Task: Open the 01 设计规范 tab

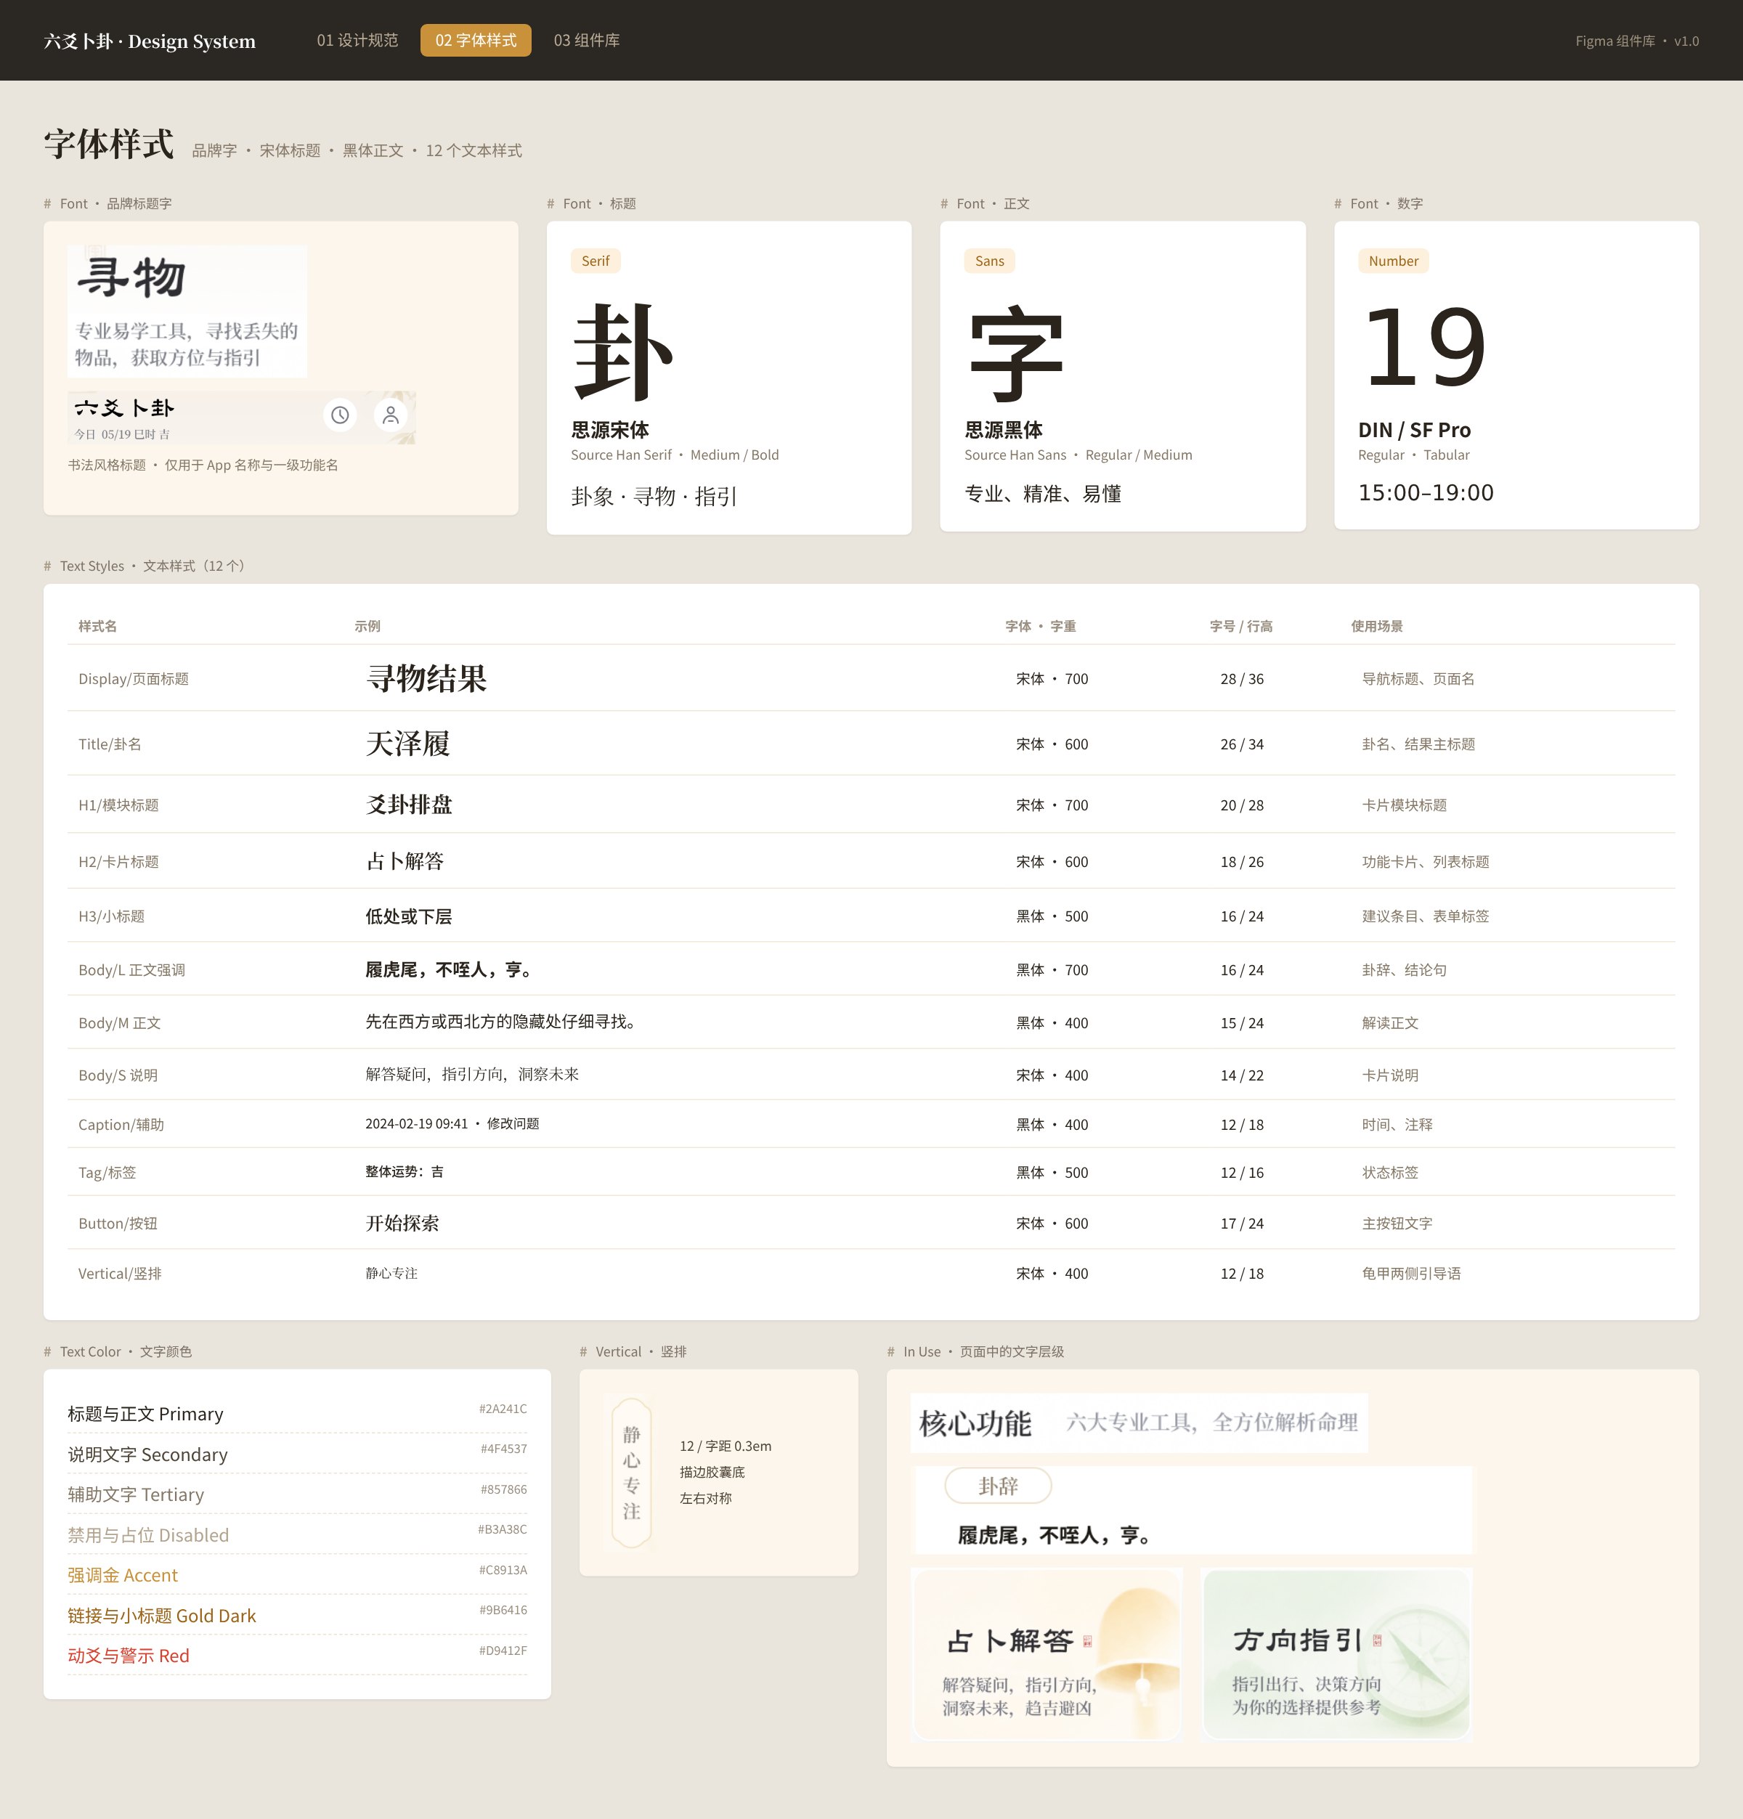Action: 357,41
